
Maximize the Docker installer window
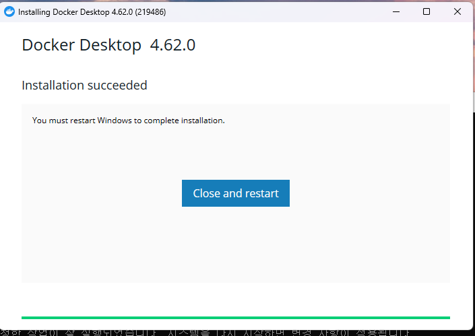pyautogui.click(x=426, y=11)
